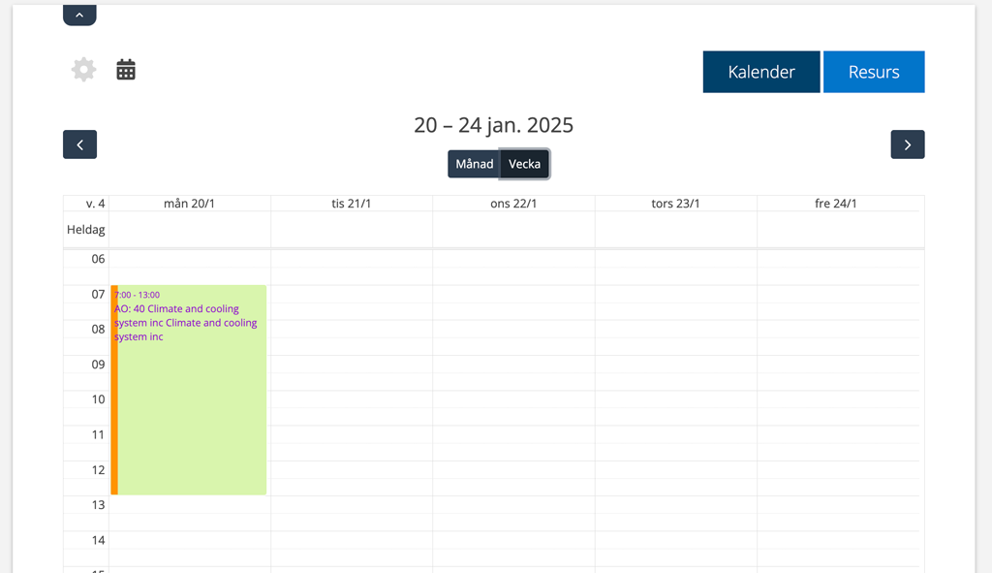The width and height of the screenshot is (992, 573).
Task: Collapse the top panel with up chevron
Action: pyautogui.click(x=79, y=15)
